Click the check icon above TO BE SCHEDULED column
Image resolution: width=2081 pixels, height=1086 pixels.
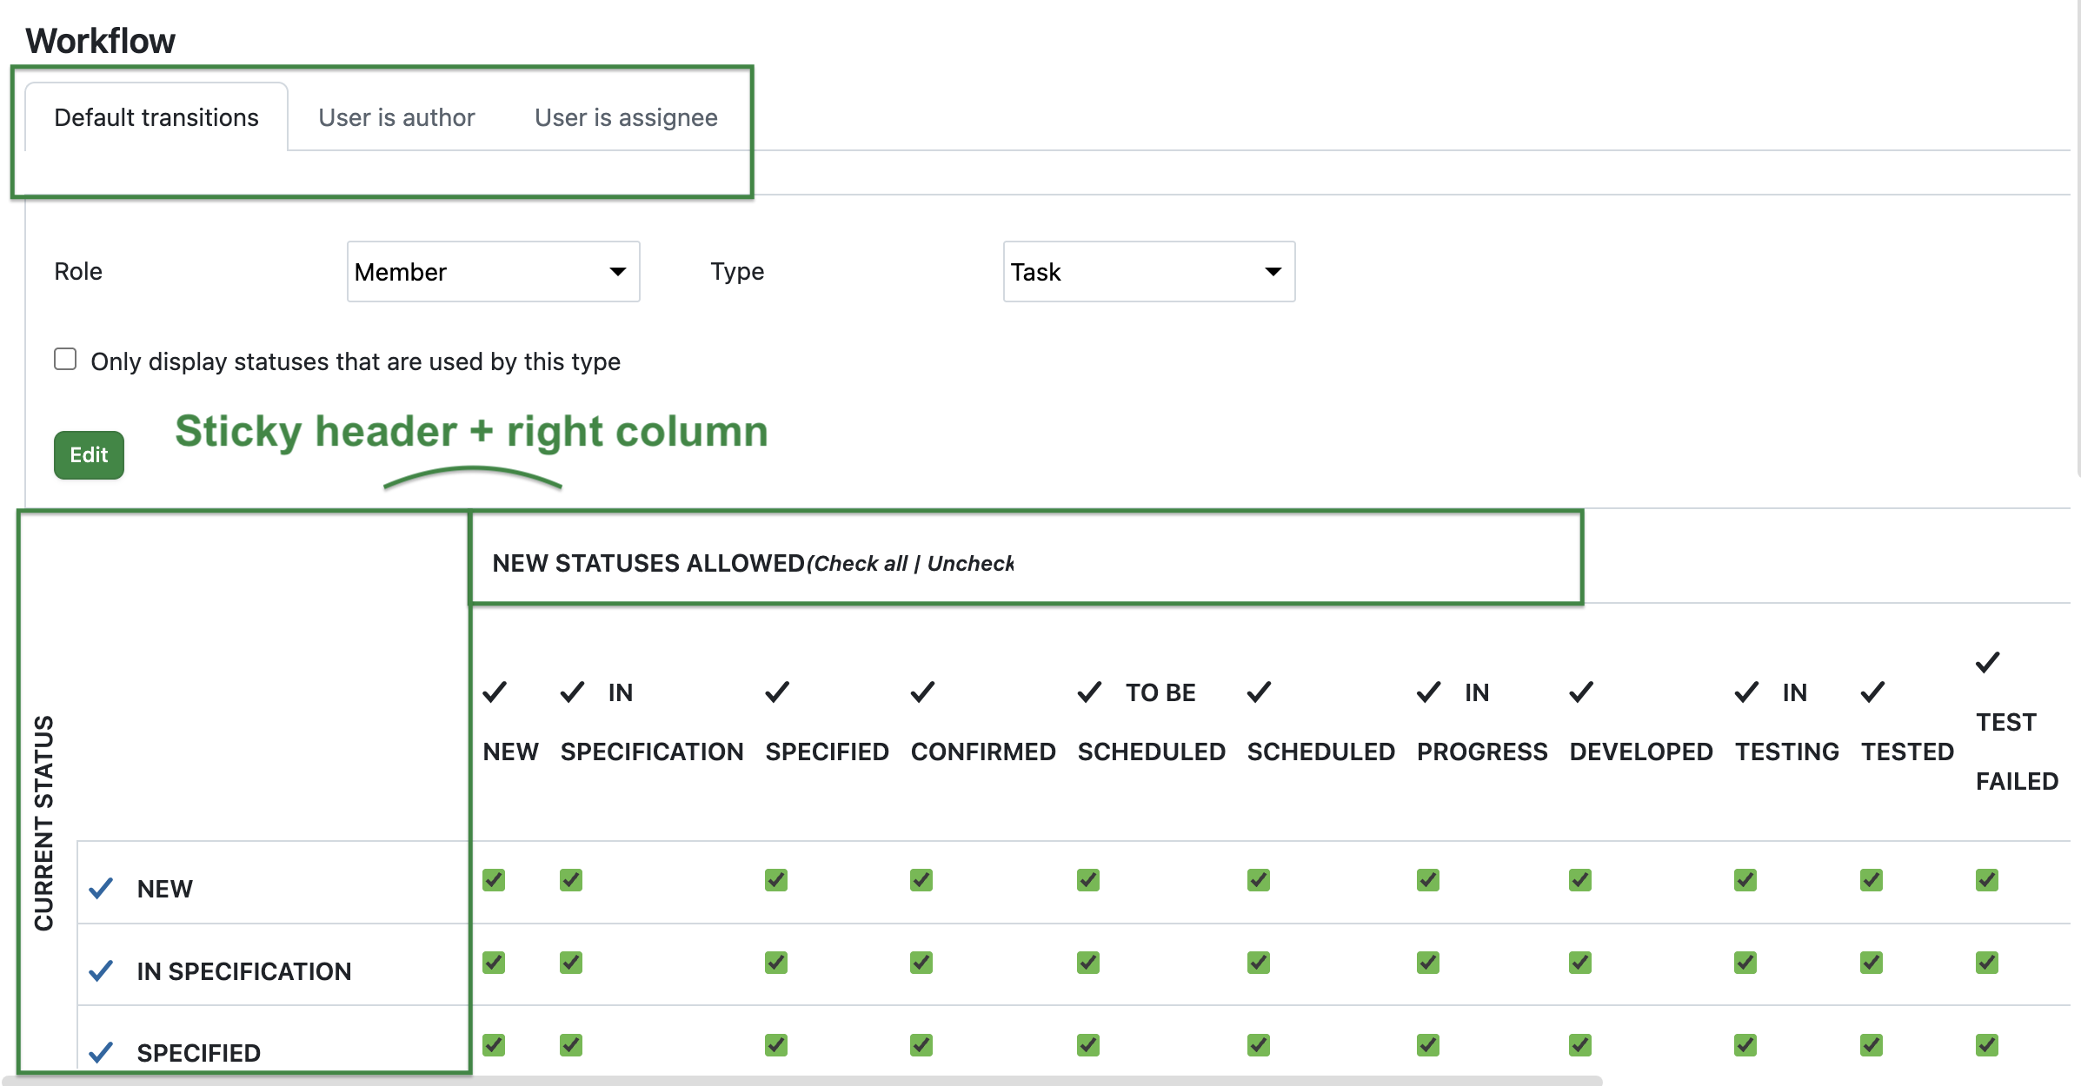(x=1088, y=692)
